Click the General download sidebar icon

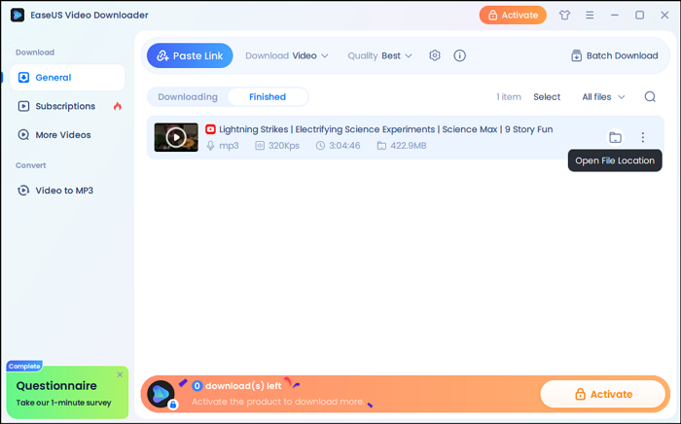coord(23,77)
